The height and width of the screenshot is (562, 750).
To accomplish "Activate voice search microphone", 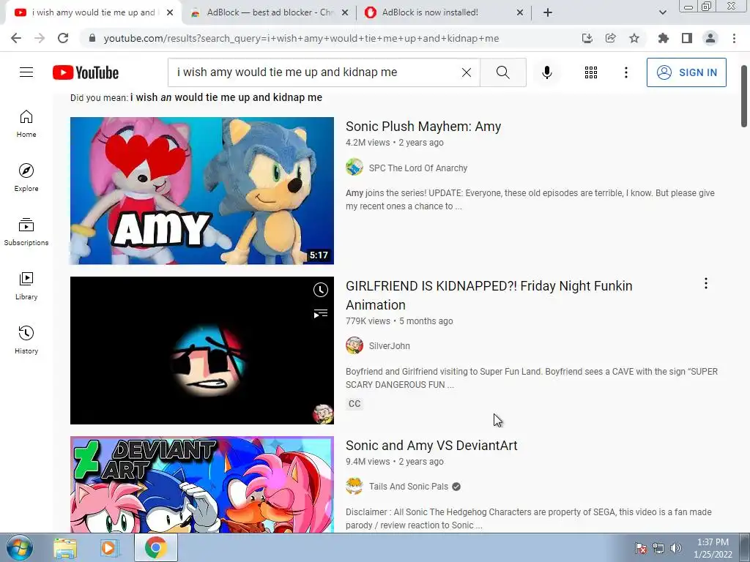I will (x=546, y=72).
